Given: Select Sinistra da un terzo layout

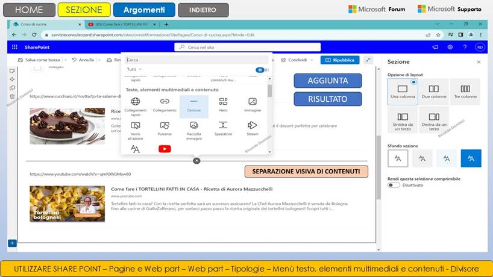Looking at the screenshot, I should (403, 120).
